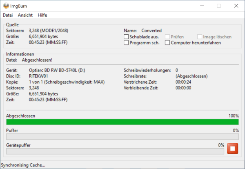Click the Schreibrate value (Abgeschlossen)
This screenshot has width=245, height=169.
pyautogui.click(x=192, y=76)
